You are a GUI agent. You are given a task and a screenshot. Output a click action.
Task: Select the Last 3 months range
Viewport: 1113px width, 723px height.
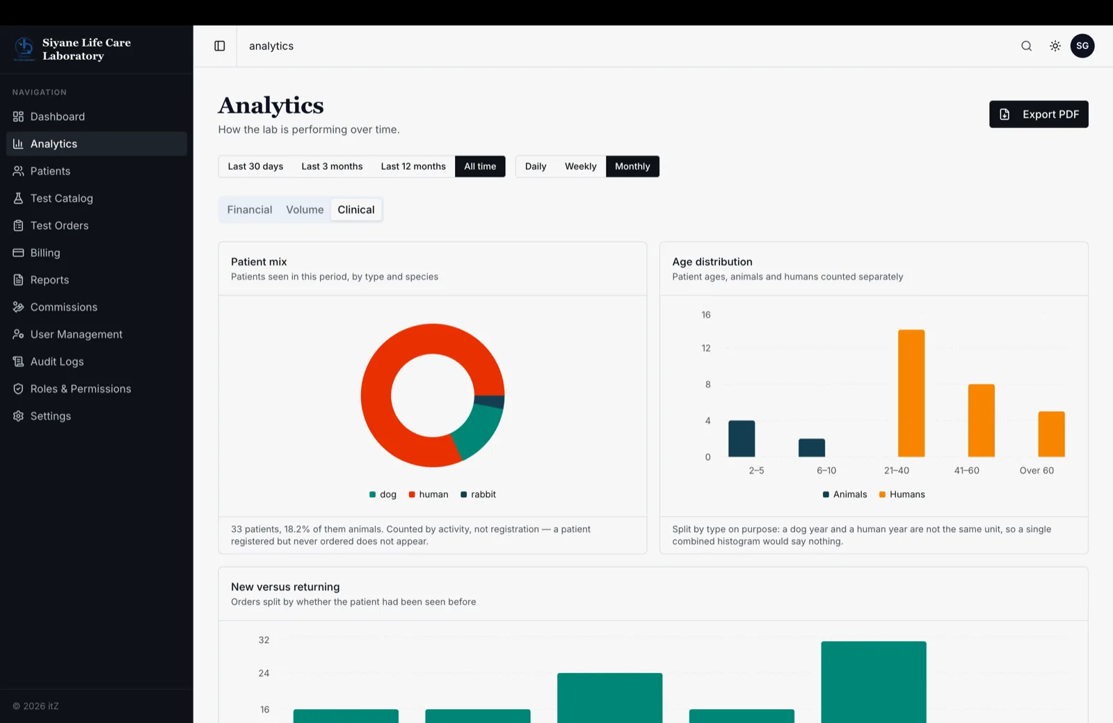pyautogui.click(x=332, y=166)
